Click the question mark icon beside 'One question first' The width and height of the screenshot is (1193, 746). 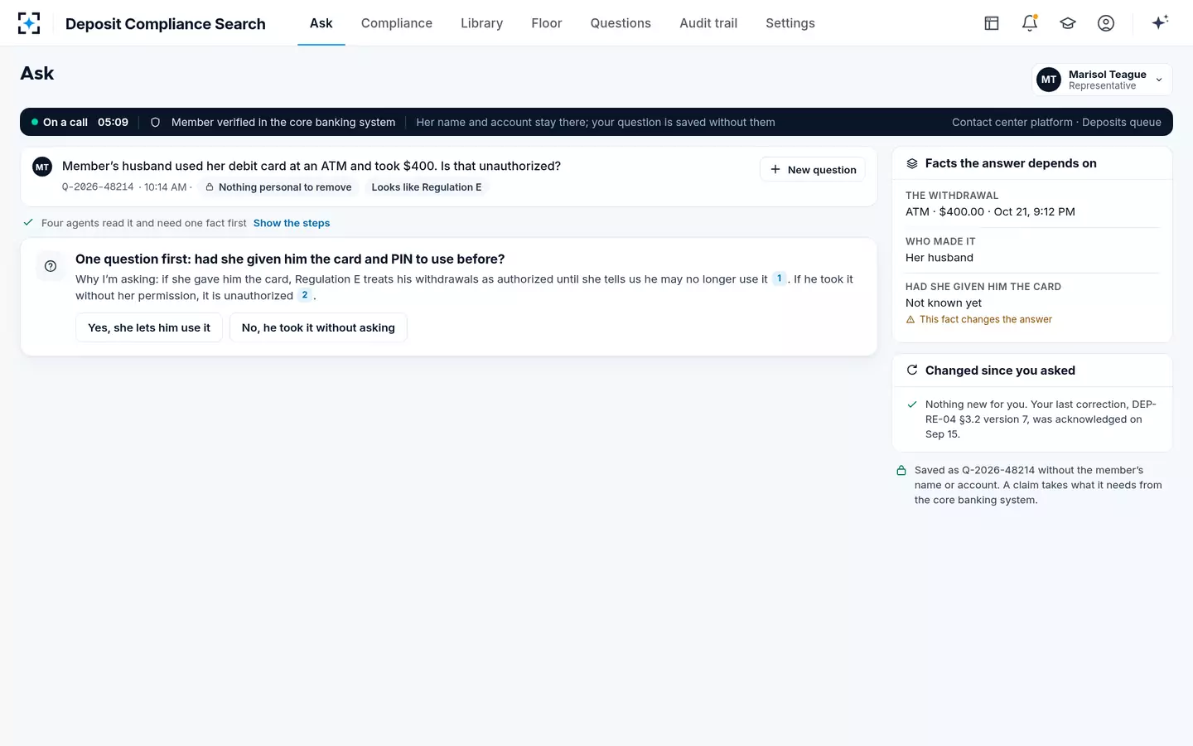click(51, 266)
